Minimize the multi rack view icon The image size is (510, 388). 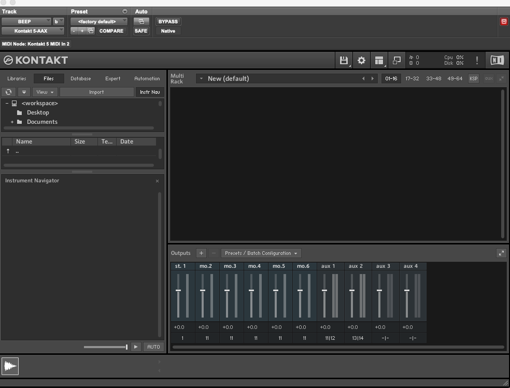(501, 79)
